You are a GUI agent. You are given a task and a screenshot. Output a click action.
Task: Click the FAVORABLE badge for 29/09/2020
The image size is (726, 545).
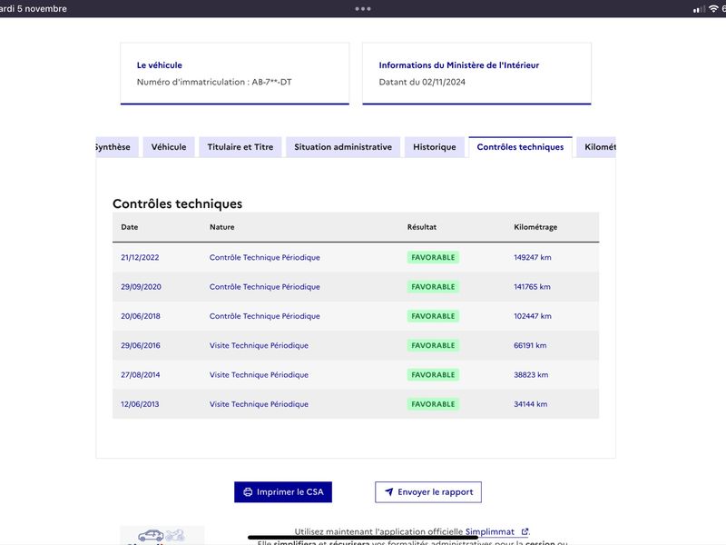coord(434,287)
